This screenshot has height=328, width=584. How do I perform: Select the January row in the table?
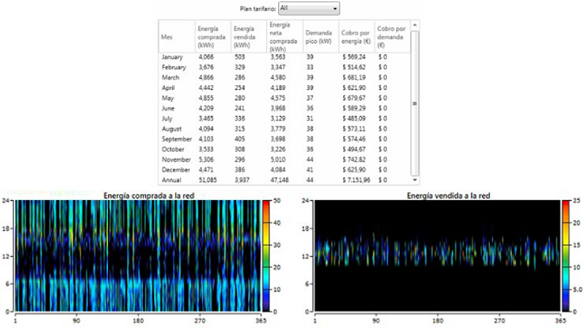(174, 57)
